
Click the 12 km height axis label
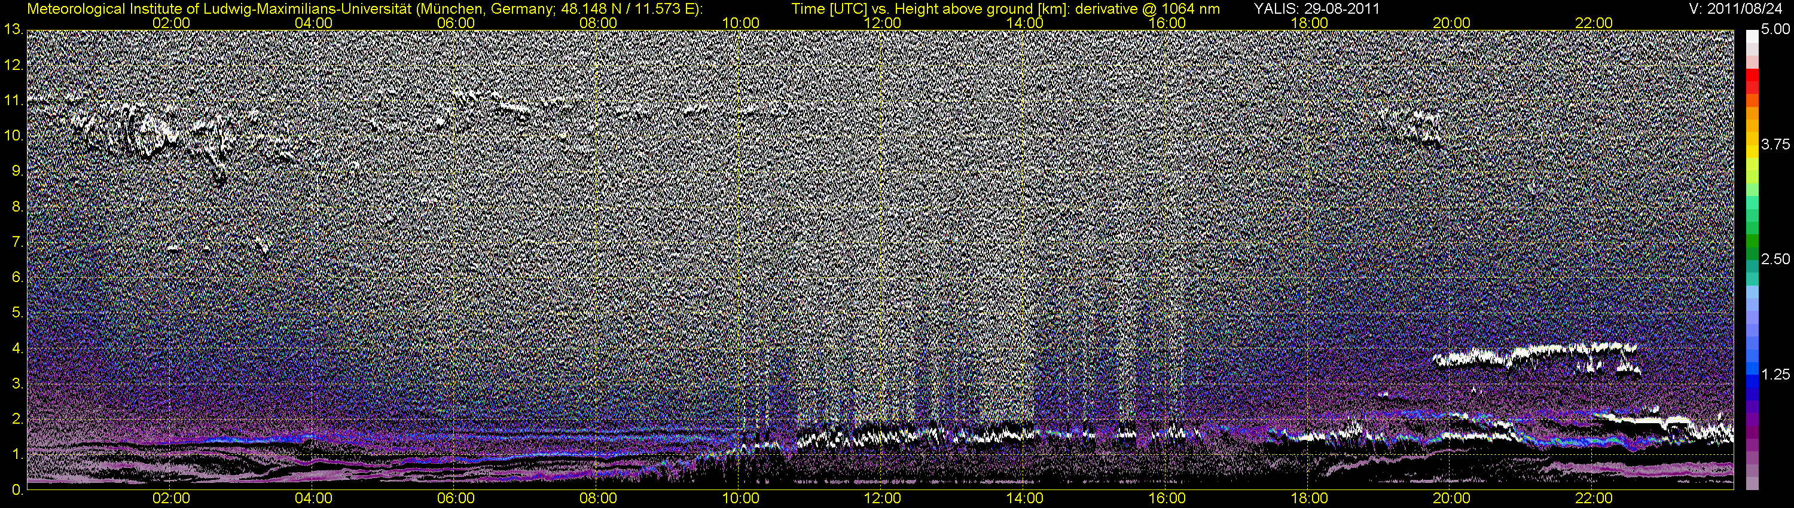click(13, 65)
